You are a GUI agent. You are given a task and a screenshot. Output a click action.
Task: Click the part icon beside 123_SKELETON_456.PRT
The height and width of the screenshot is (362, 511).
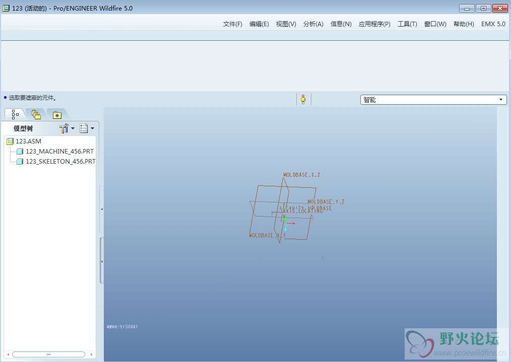click(x=20, y=162)
